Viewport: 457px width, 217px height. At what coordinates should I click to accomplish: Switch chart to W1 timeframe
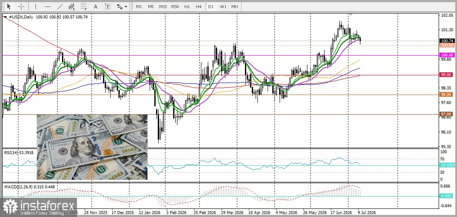tap(223, 6)
